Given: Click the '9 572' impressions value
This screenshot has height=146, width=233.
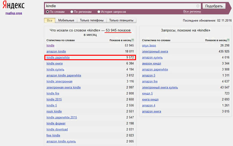Looking at the screenshot, I should coord(130,57).
